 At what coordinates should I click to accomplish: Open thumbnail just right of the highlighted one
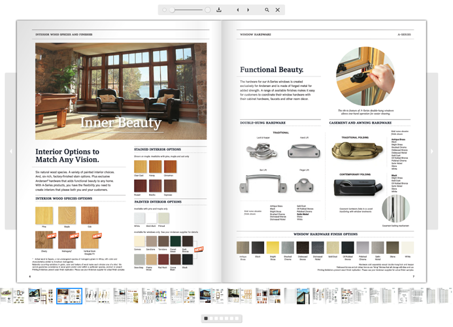click(x=97, y=296)
